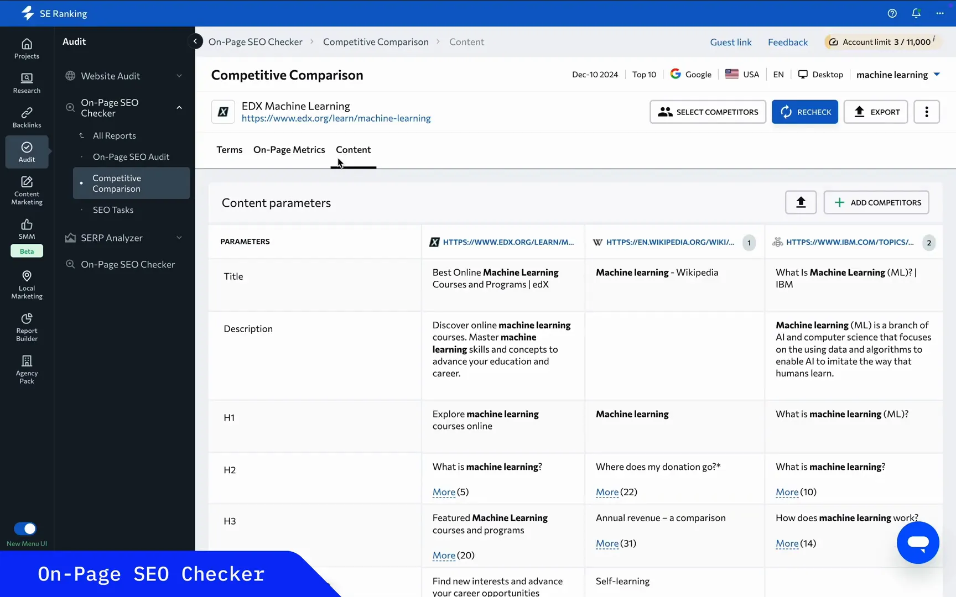Switch to the Terms tab
The image size is (956, 597).
[x=229, y=150]
